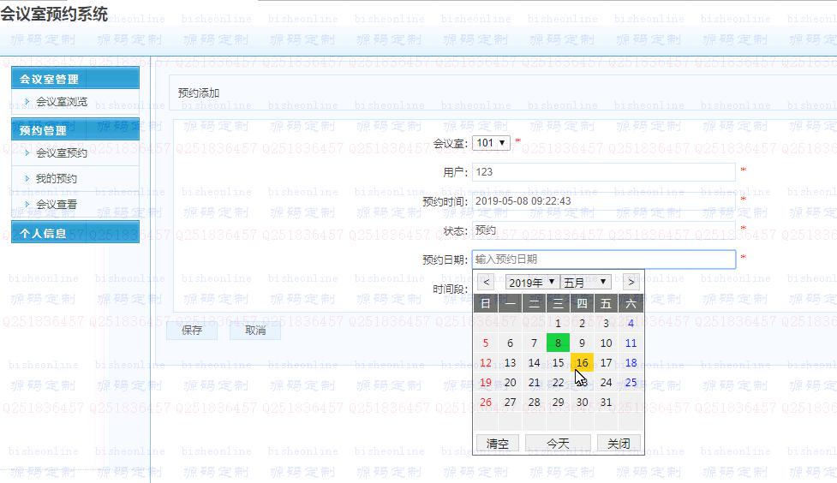Viewport: 837px width, 483px height.
Task: Open 会议室预约 in the sidebar
Action: click(x=62, y=152)
